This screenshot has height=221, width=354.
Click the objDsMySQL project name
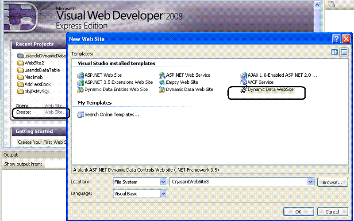tap(37, 92)
